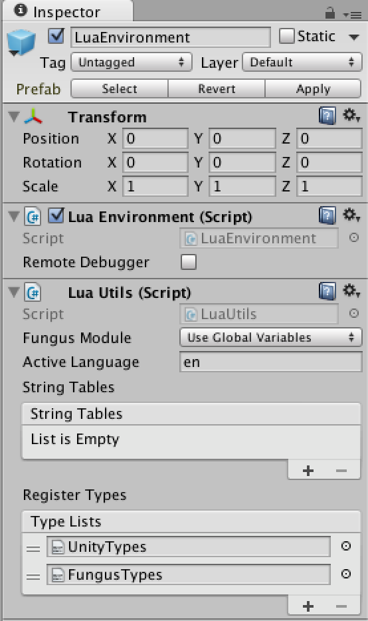368x621 pixels.
Task: Collapse the Transform component foldout
Action: point(14,116)
